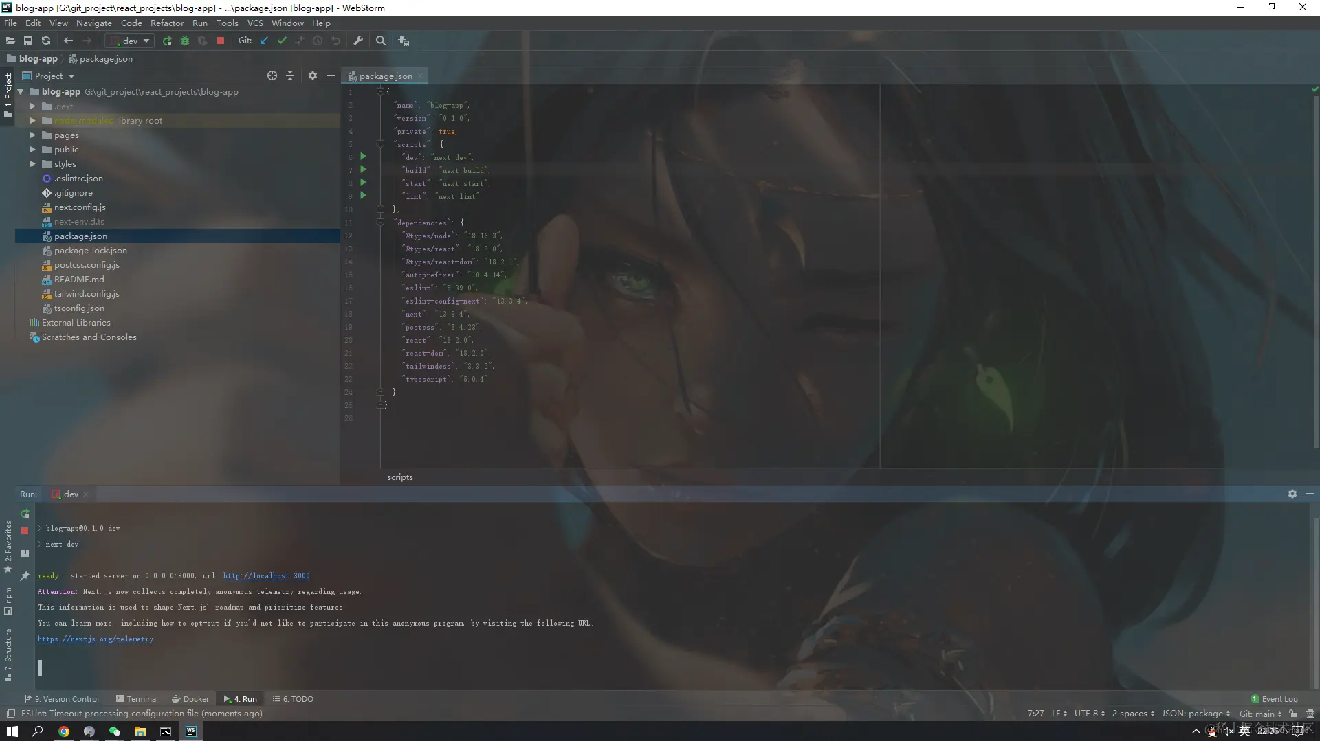This screenshot has height=741, width=1320.
Task: Run the dev configuration with the green Run icon
Action: click(167, 41)
